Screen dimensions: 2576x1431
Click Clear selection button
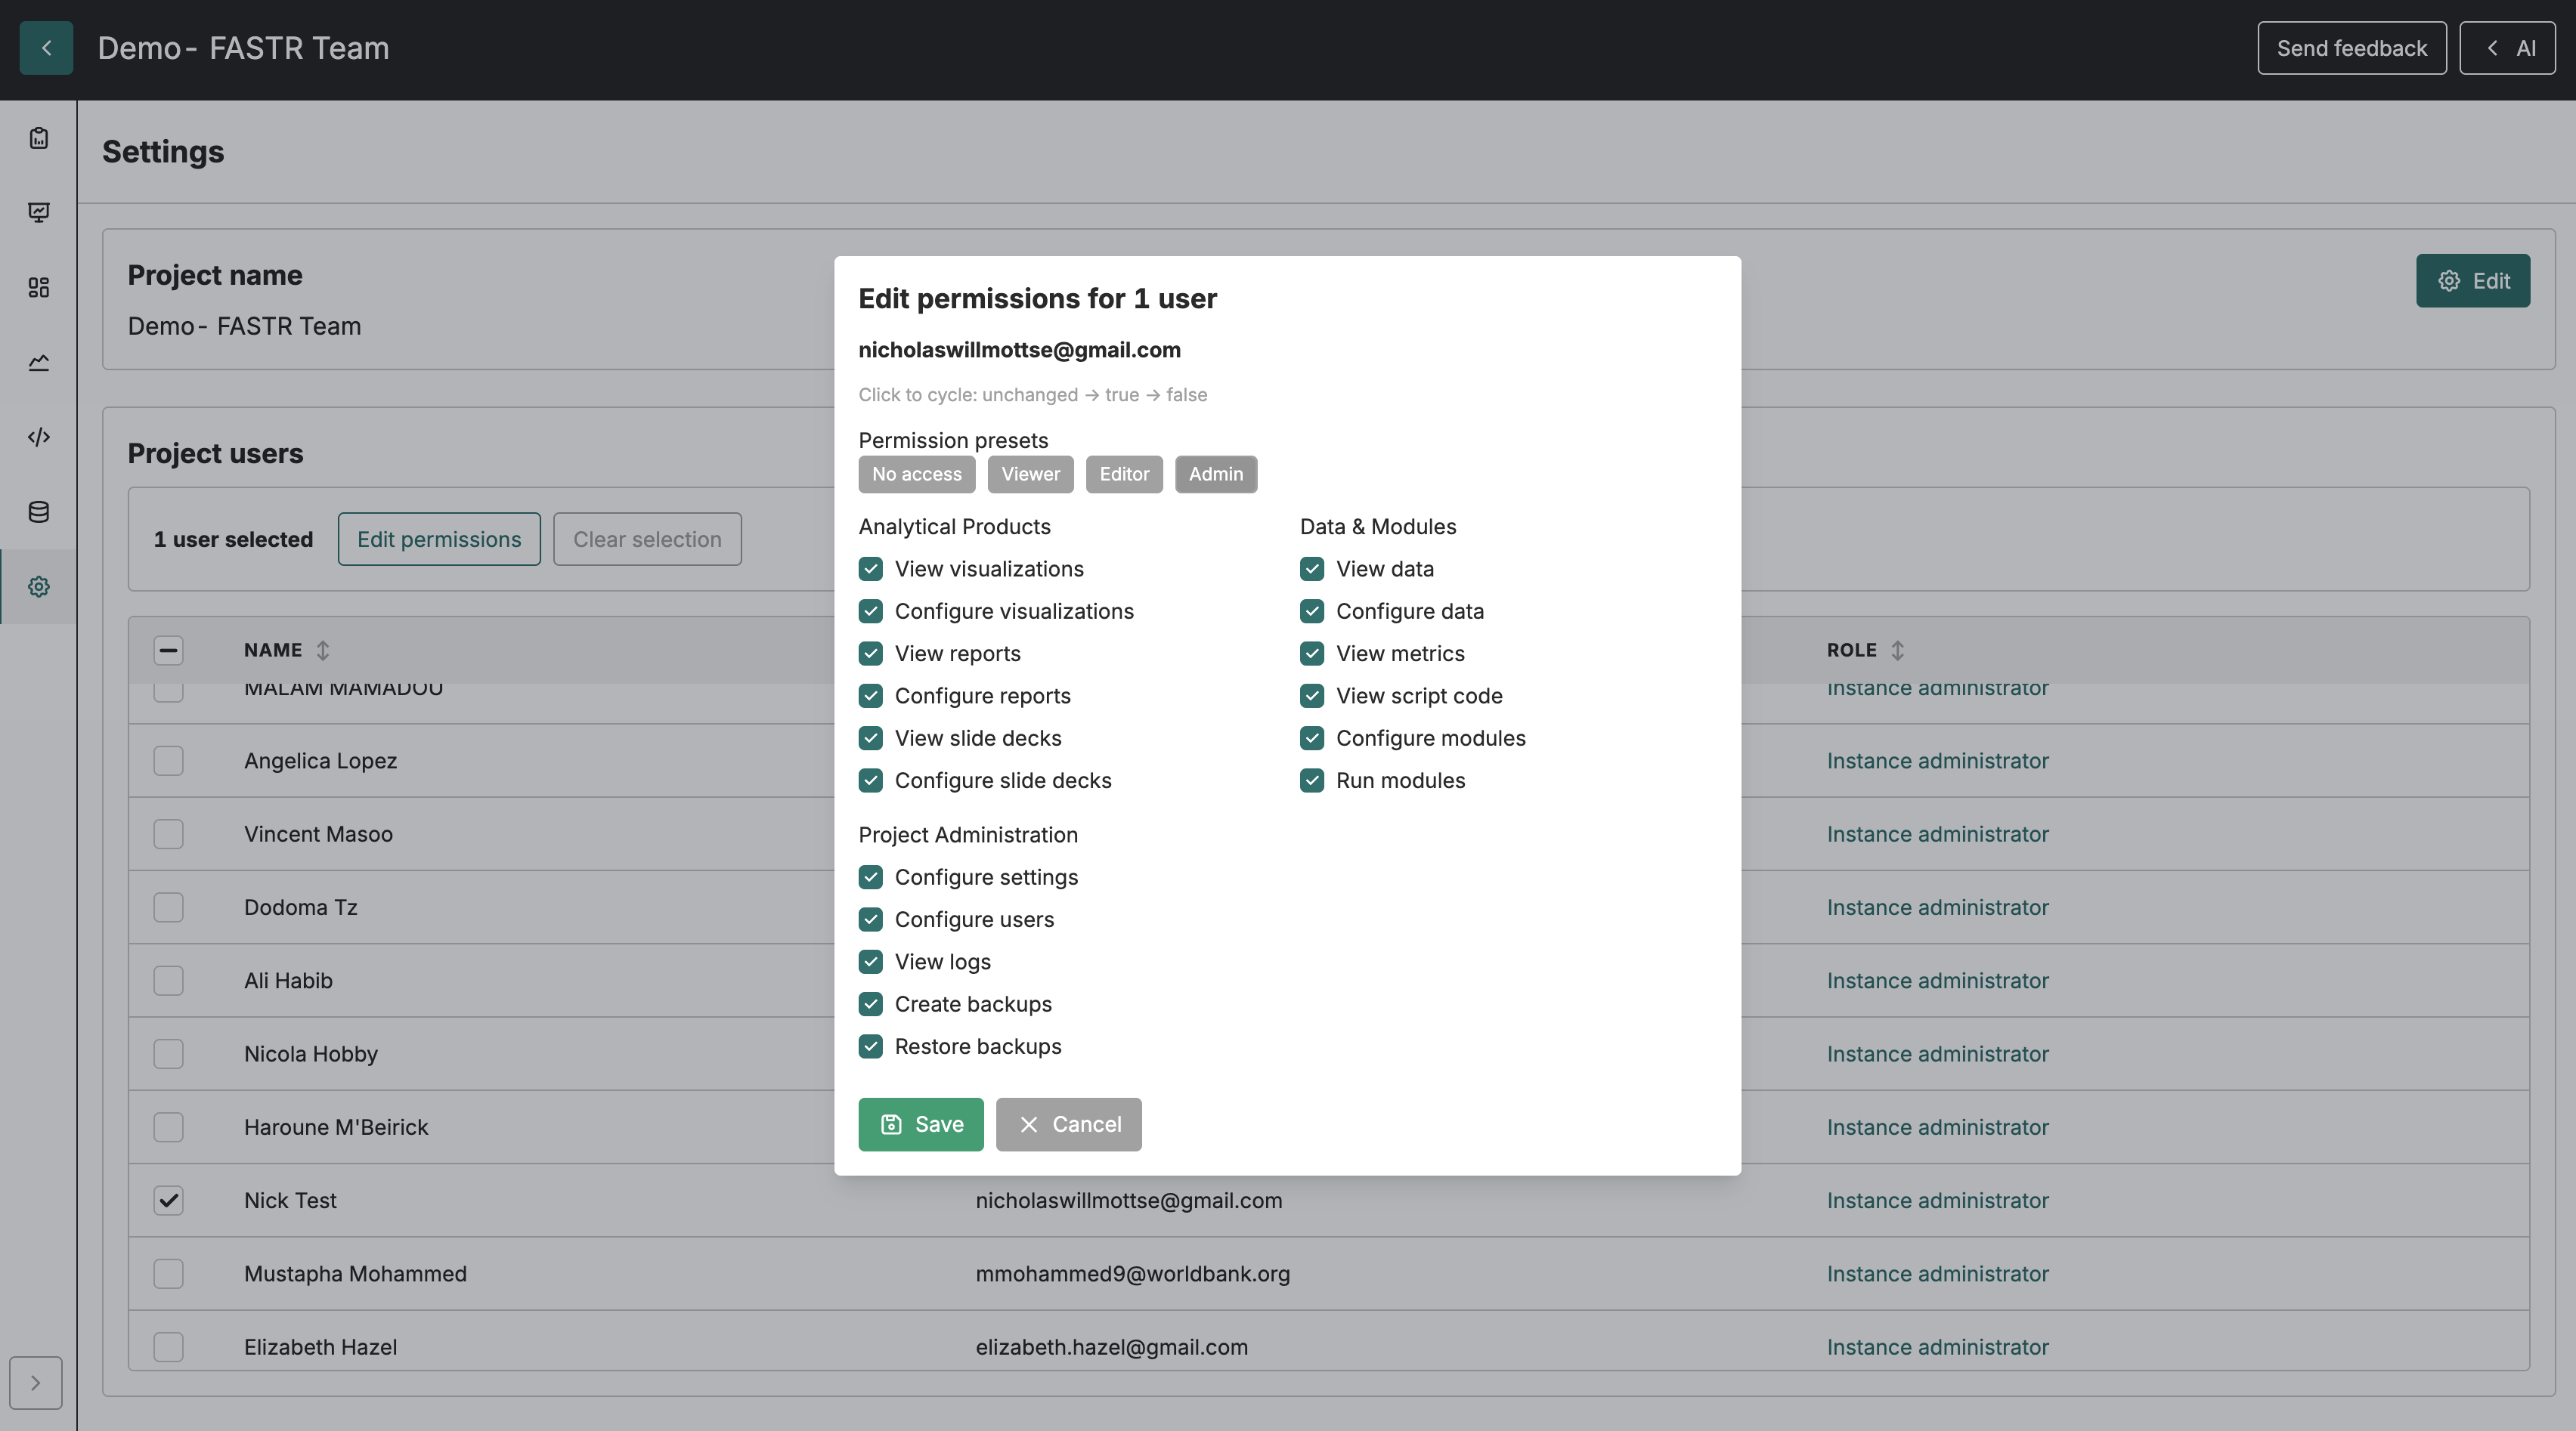[648, 539]
